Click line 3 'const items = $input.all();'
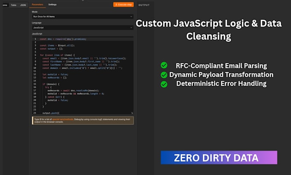This screenshot has width=291, height=175. [x=57, y=45]
